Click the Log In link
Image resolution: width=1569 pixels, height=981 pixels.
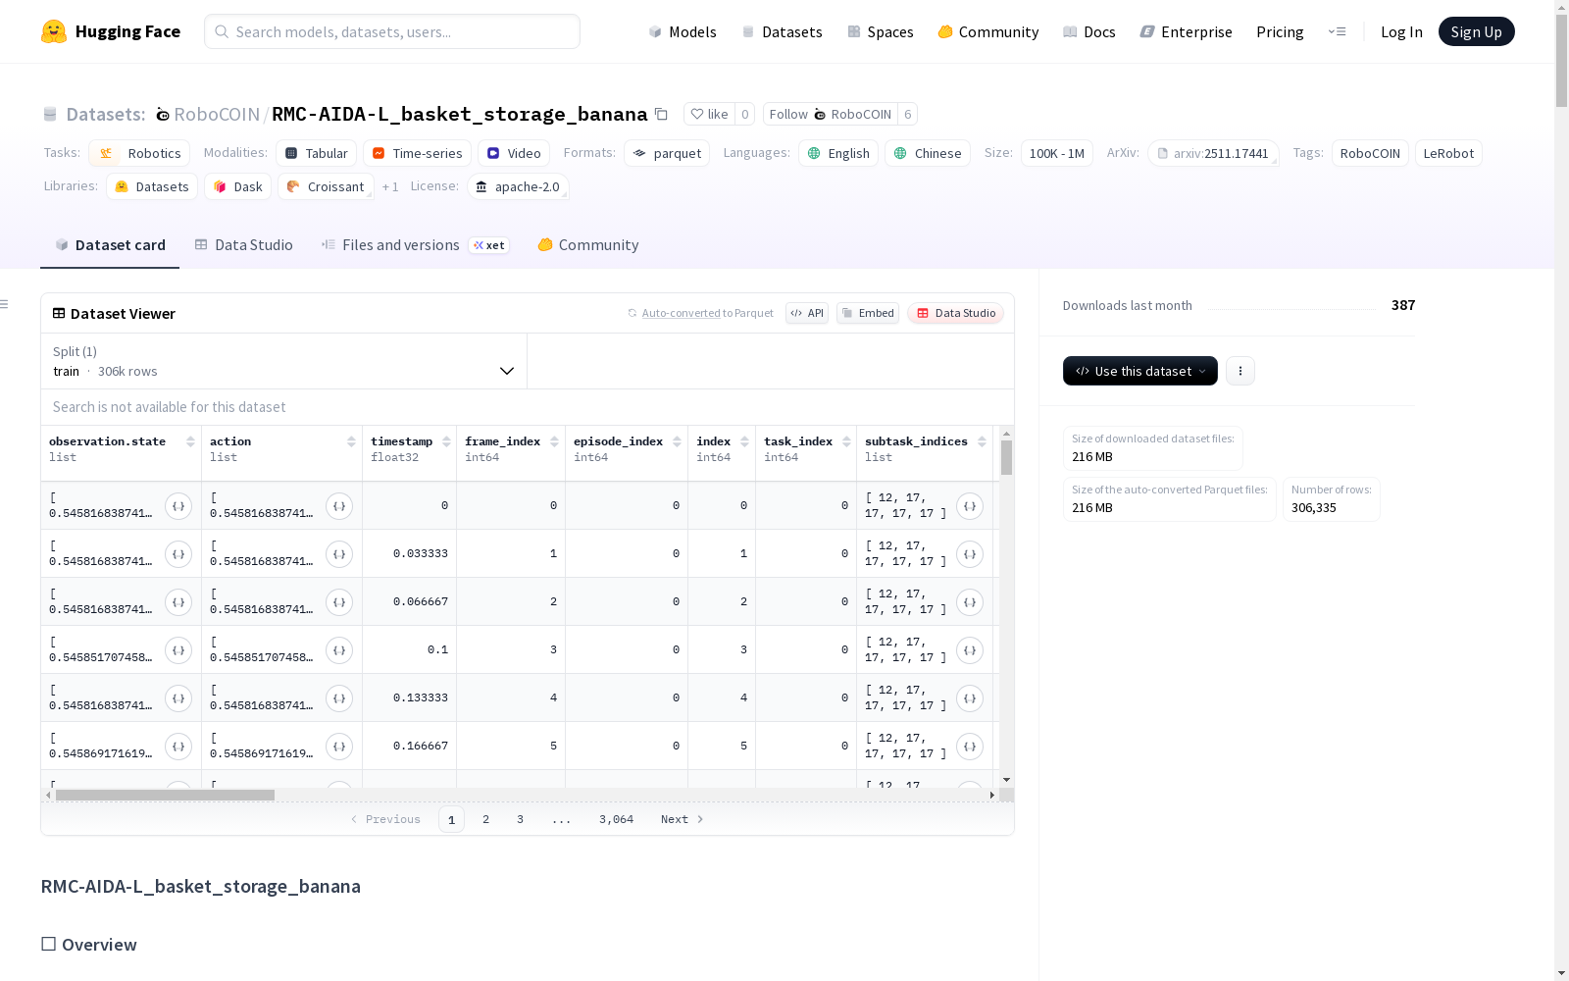pos(1401,31)
